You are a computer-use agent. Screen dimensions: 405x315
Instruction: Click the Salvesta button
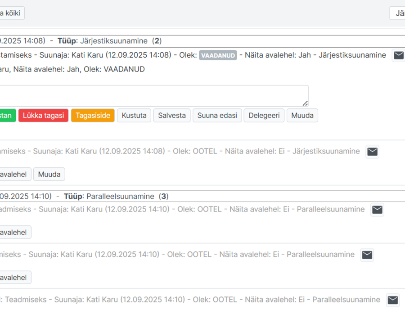point(172,115)
